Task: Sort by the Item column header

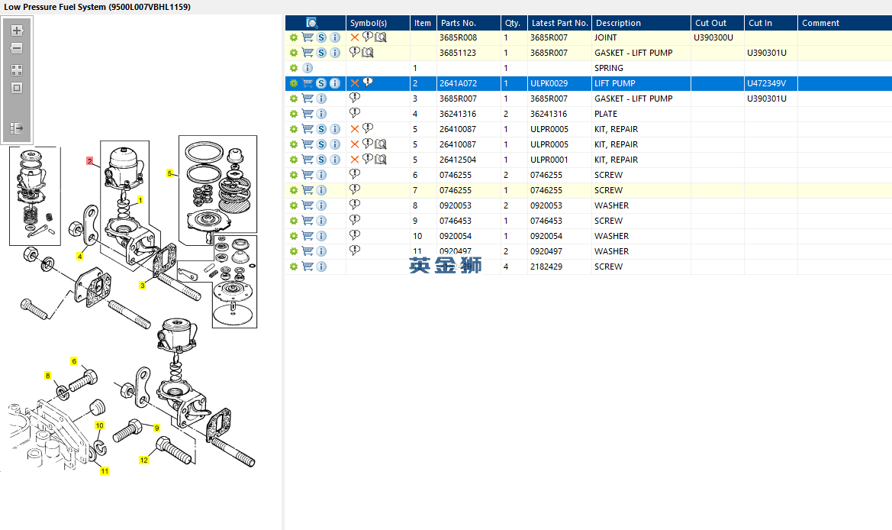Action: pos(423,23)
